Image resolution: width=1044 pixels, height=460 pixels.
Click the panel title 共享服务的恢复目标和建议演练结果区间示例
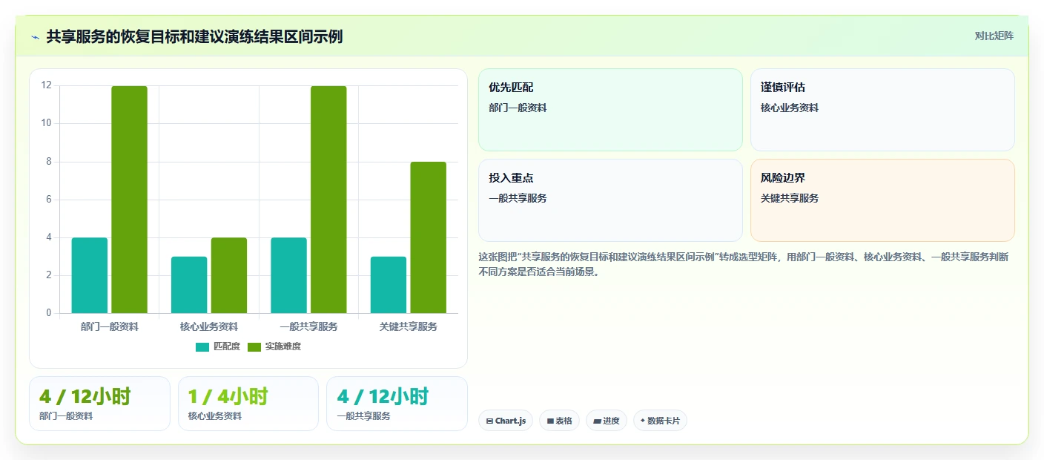point(194,36)
